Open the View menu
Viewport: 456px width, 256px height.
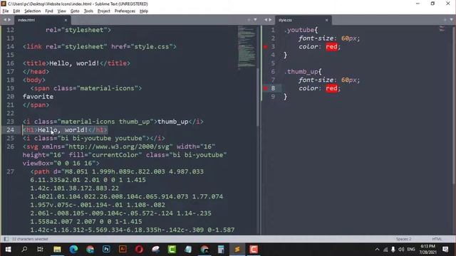[x=62, y=11]
